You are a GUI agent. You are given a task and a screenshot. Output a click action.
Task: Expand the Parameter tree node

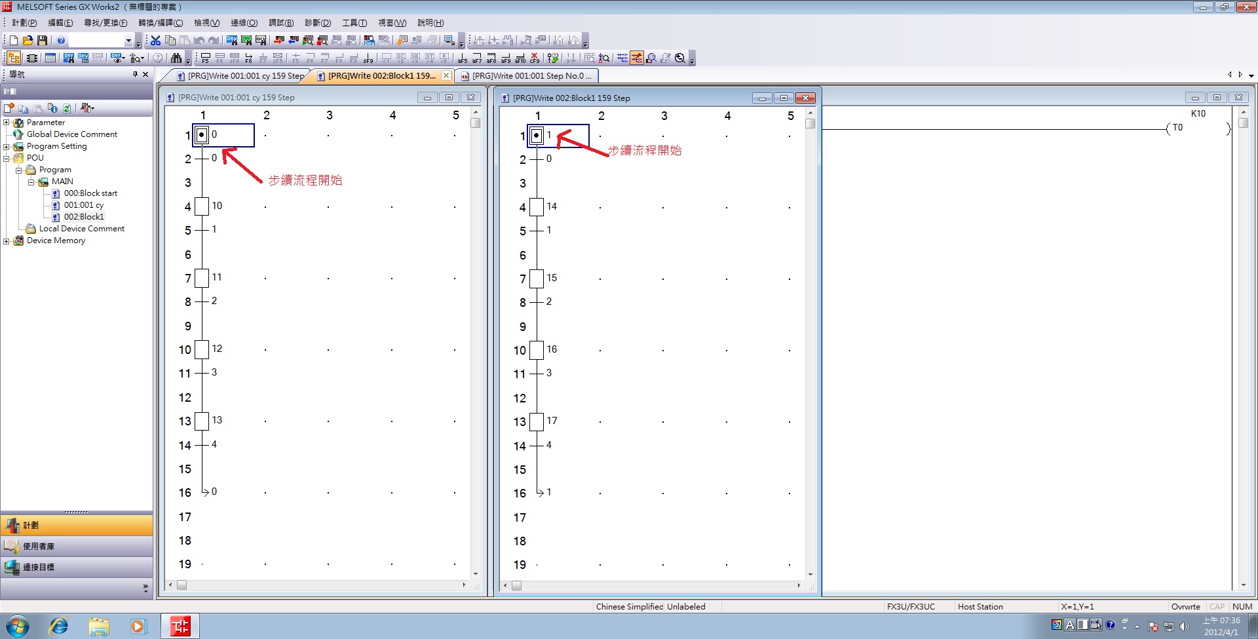coord(7,123)
